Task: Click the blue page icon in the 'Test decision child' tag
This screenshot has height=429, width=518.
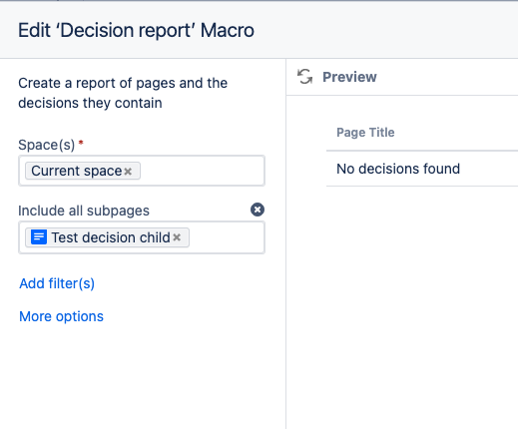Action: 39,237
